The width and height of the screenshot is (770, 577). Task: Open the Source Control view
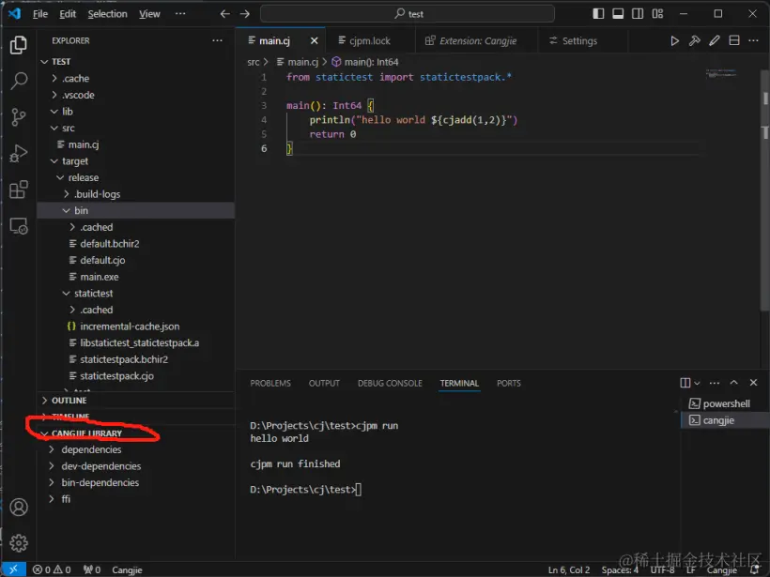(19, 117)
